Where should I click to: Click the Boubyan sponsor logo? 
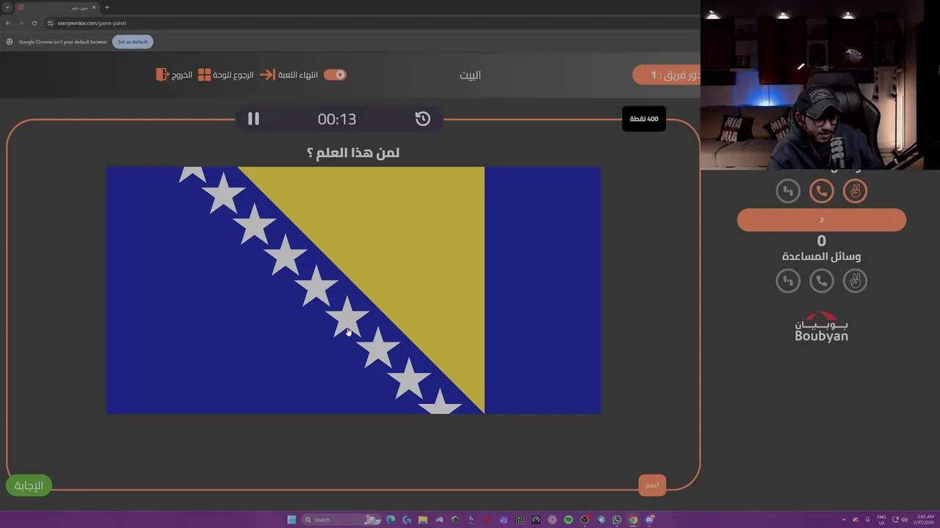coord(822,327)
